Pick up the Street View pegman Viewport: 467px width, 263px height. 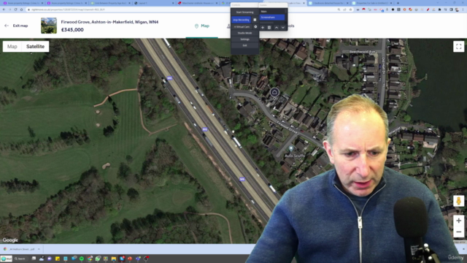459,201
